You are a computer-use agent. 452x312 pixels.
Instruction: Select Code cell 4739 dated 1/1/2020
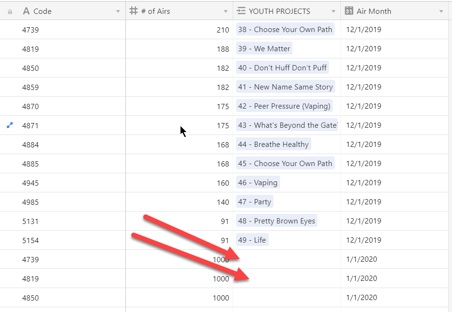pyautogui.click(x=63, y=259)
